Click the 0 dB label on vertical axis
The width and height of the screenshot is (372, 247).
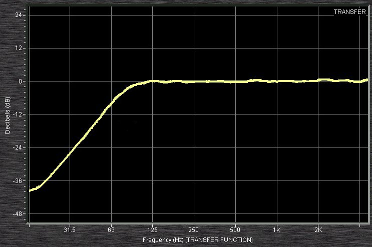coord(21,81)
